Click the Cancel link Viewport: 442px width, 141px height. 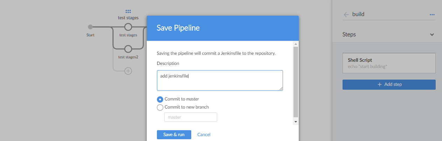click(x=204, y=135)
